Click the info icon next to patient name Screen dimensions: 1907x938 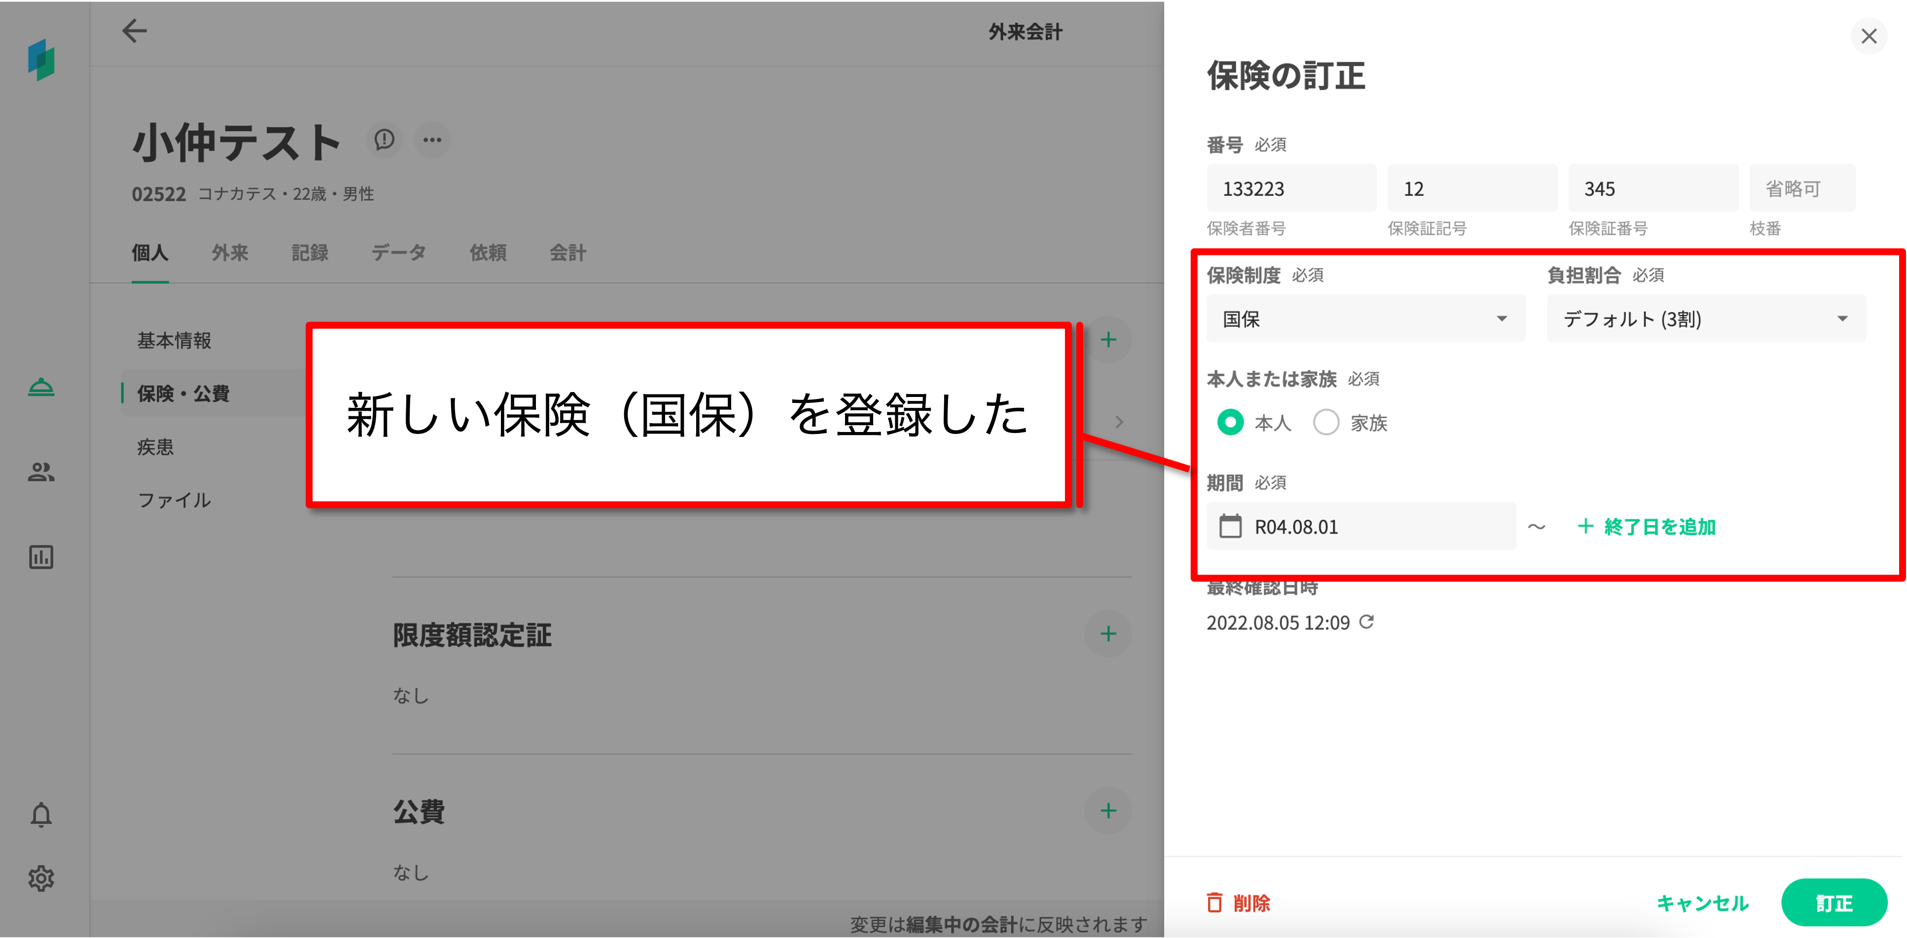pyautogui.click(x=384, y=140)
